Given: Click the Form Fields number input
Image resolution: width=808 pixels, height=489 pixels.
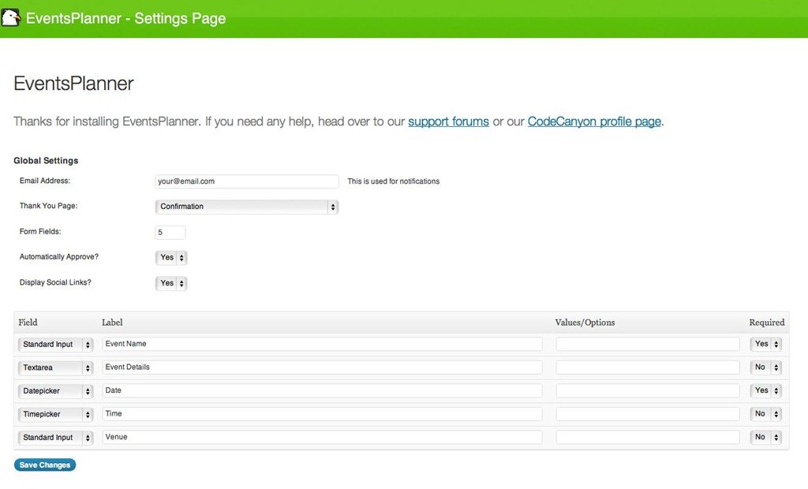Looking at the screenshot, I should (x=170, y=233).
